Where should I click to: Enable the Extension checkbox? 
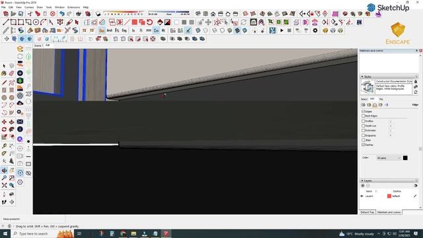pyautogui.click(x=363, y=130)
